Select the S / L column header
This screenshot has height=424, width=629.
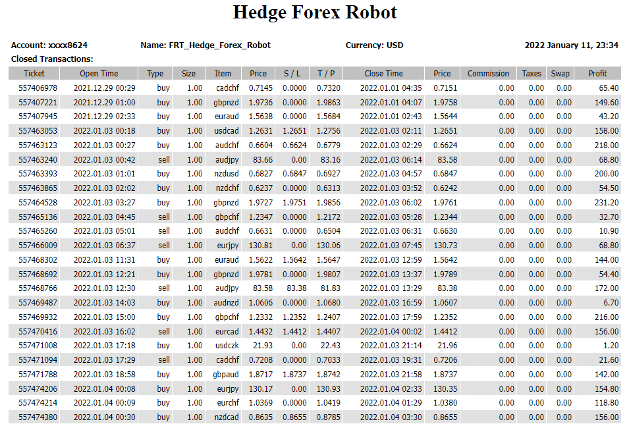click(292, 73)
